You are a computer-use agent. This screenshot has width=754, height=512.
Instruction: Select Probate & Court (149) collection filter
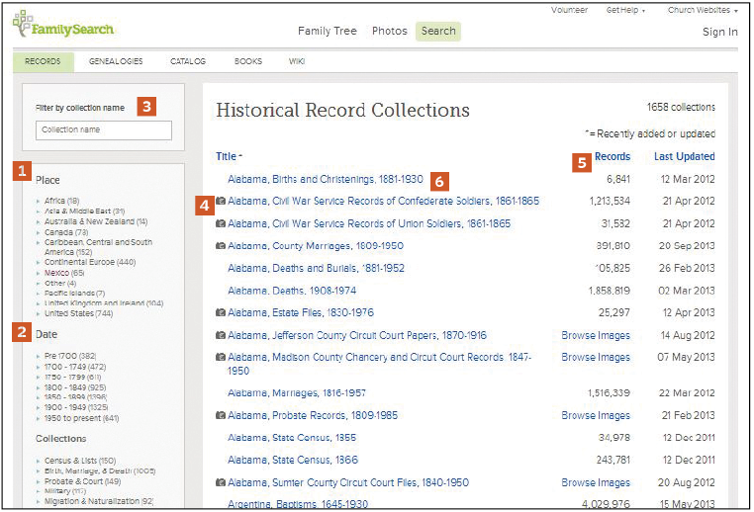coord(83,481)
